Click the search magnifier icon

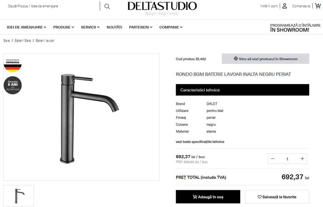(x=107, y=6)
